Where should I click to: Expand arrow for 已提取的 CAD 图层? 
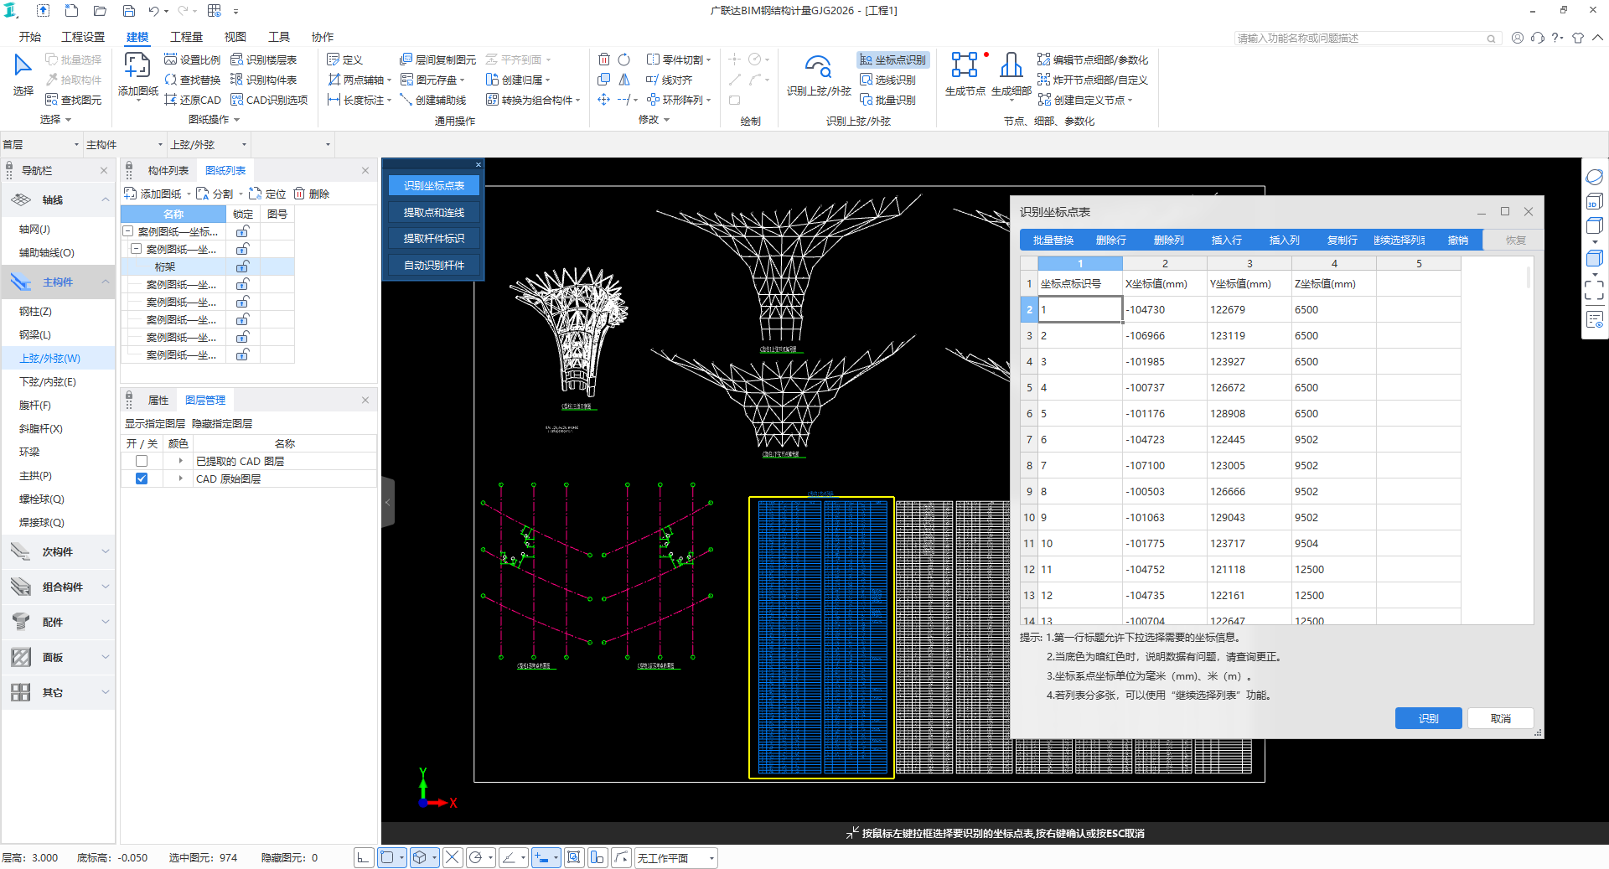click(x=180, y=461)
